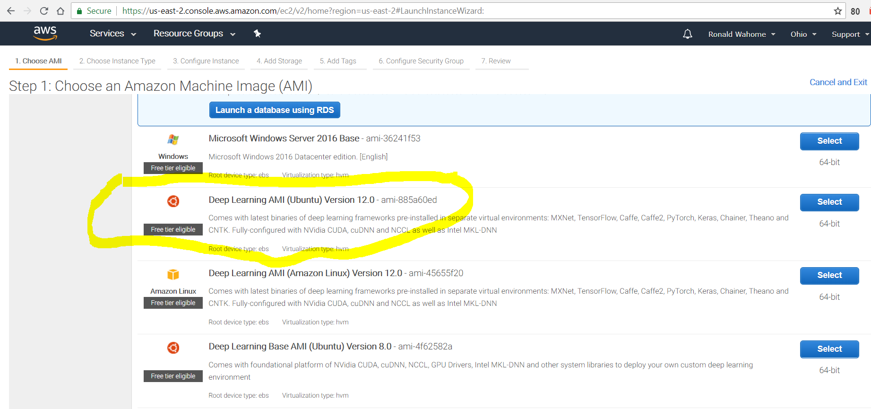
Task: Select Deep Learning AMI (Ubuntu) Version 12.0
Action: pyautogui.click(x=829, y=202)
